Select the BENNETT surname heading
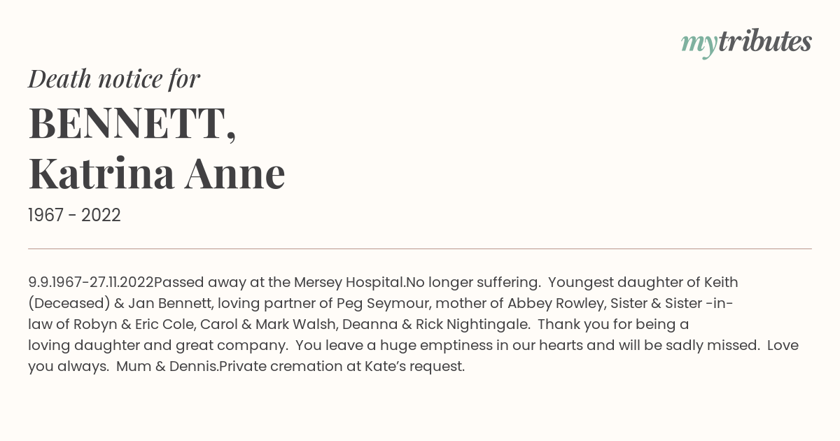 (x=132, y=125)
